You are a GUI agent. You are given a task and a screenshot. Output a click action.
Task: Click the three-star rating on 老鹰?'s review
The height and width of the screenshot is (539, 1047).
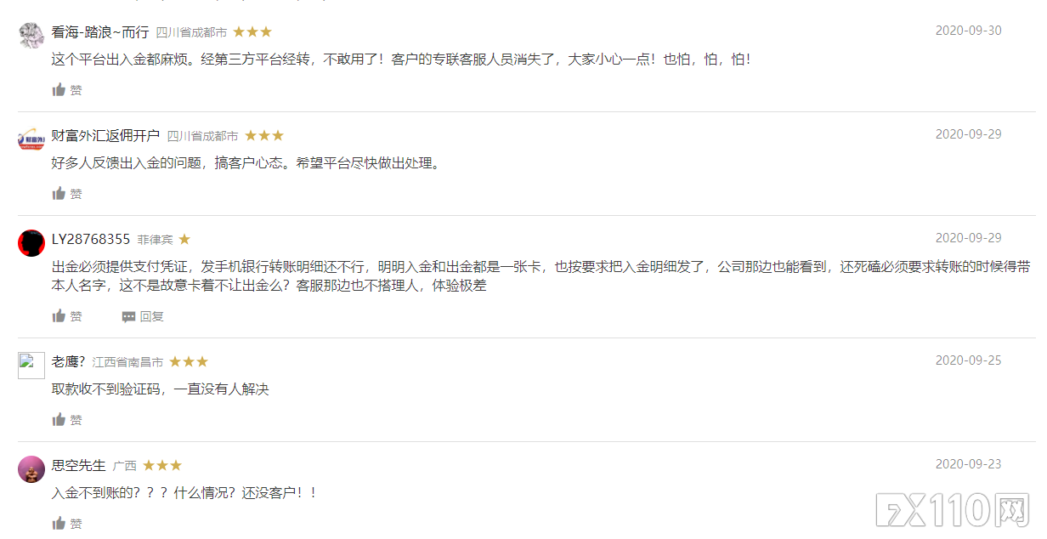(x=189, y=361)
